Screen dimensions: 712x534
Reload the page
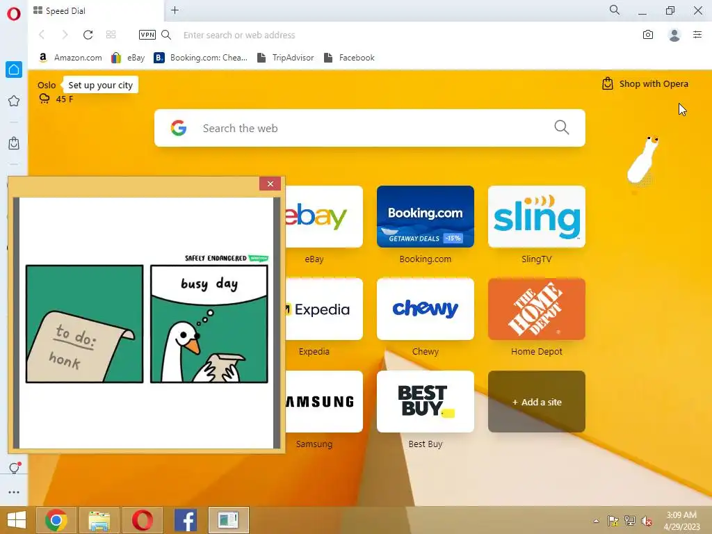(88, 35)
